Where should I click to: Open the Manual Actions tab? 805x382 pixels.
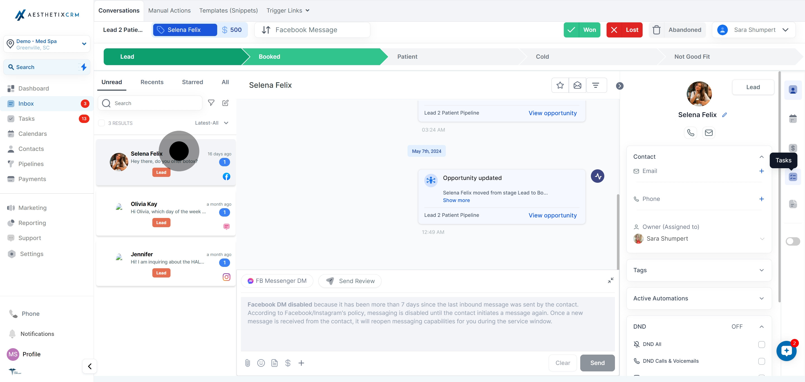click(x=169, y=11)
